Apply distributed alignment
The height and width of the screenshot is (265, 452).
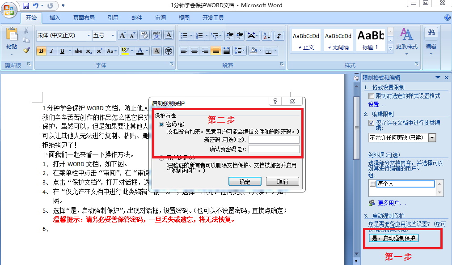tap(226, 51)
